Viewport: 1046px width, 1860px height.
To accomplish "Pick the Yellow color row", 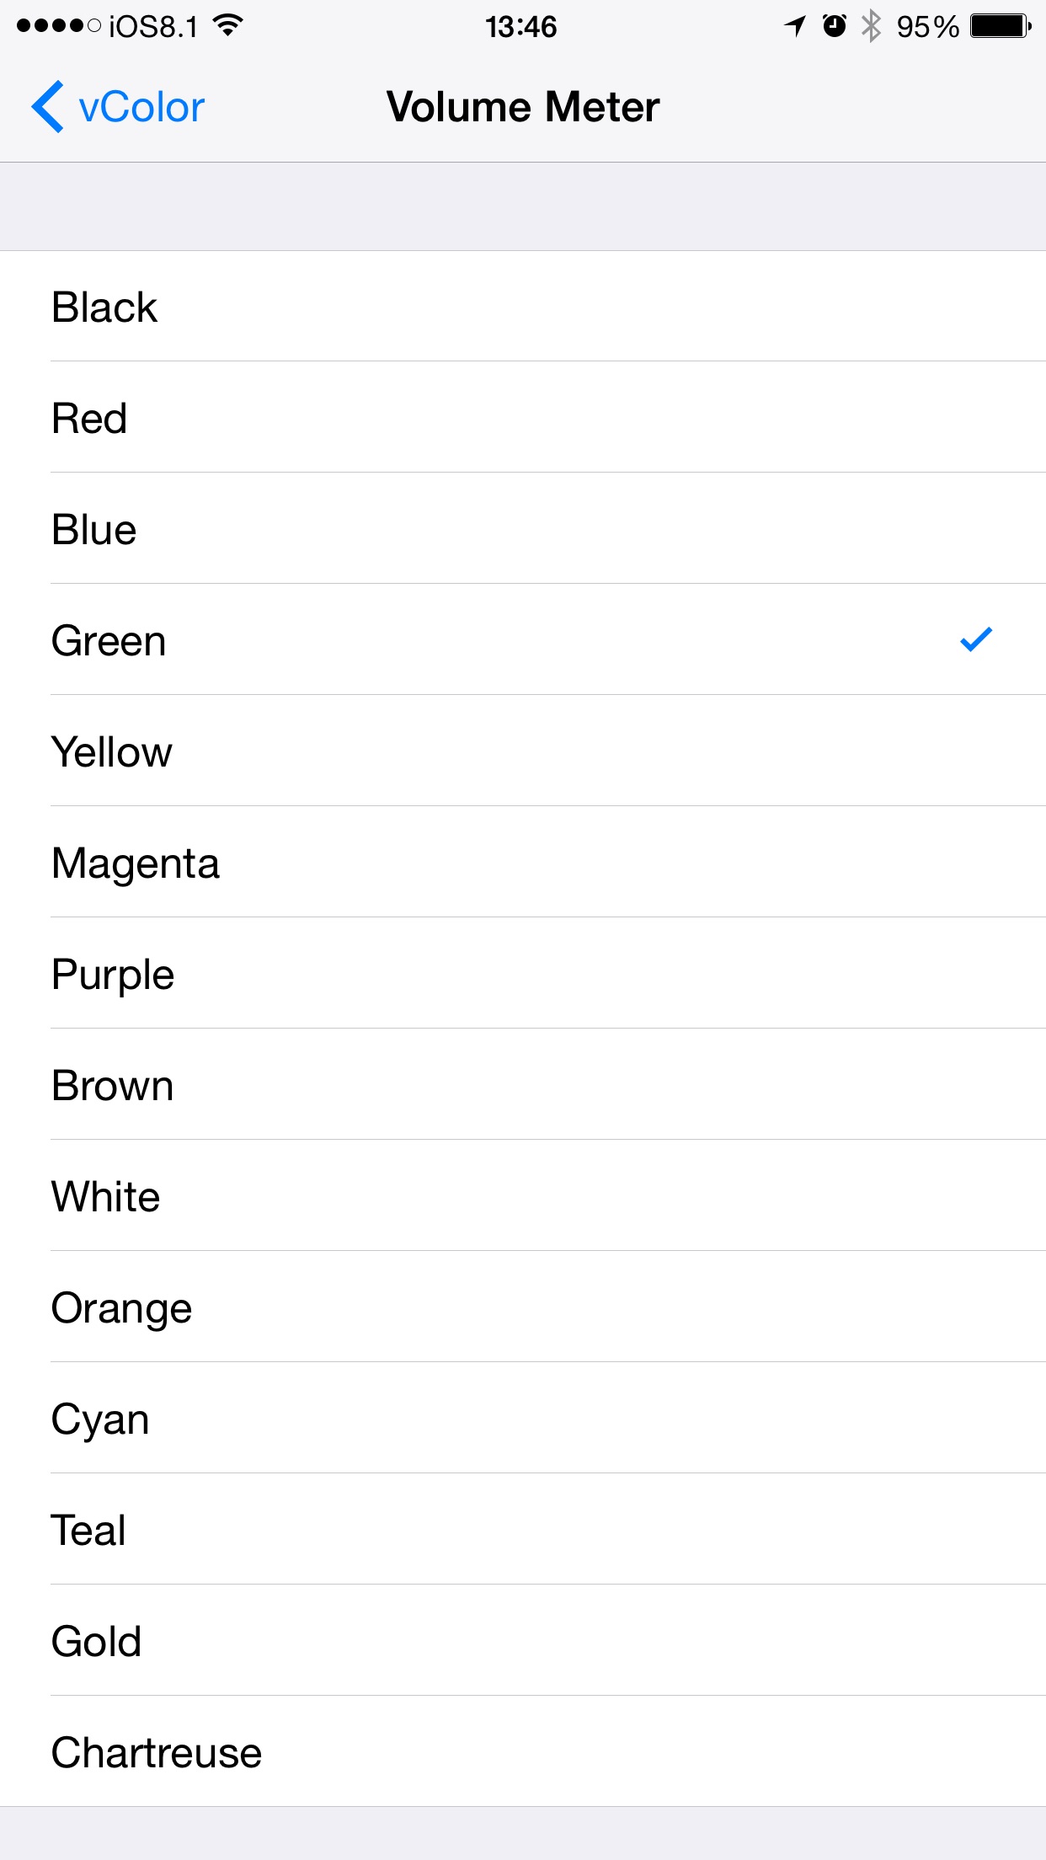I will pos(523,751).
